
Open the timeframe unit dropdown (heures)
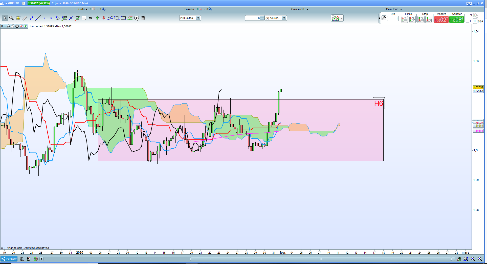click(x=284, y=18)
